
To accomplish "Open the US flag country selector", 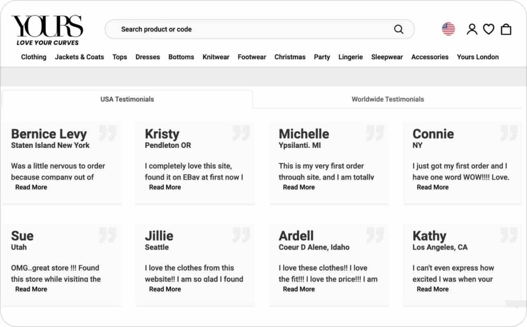I will click(x=448, y=29).
